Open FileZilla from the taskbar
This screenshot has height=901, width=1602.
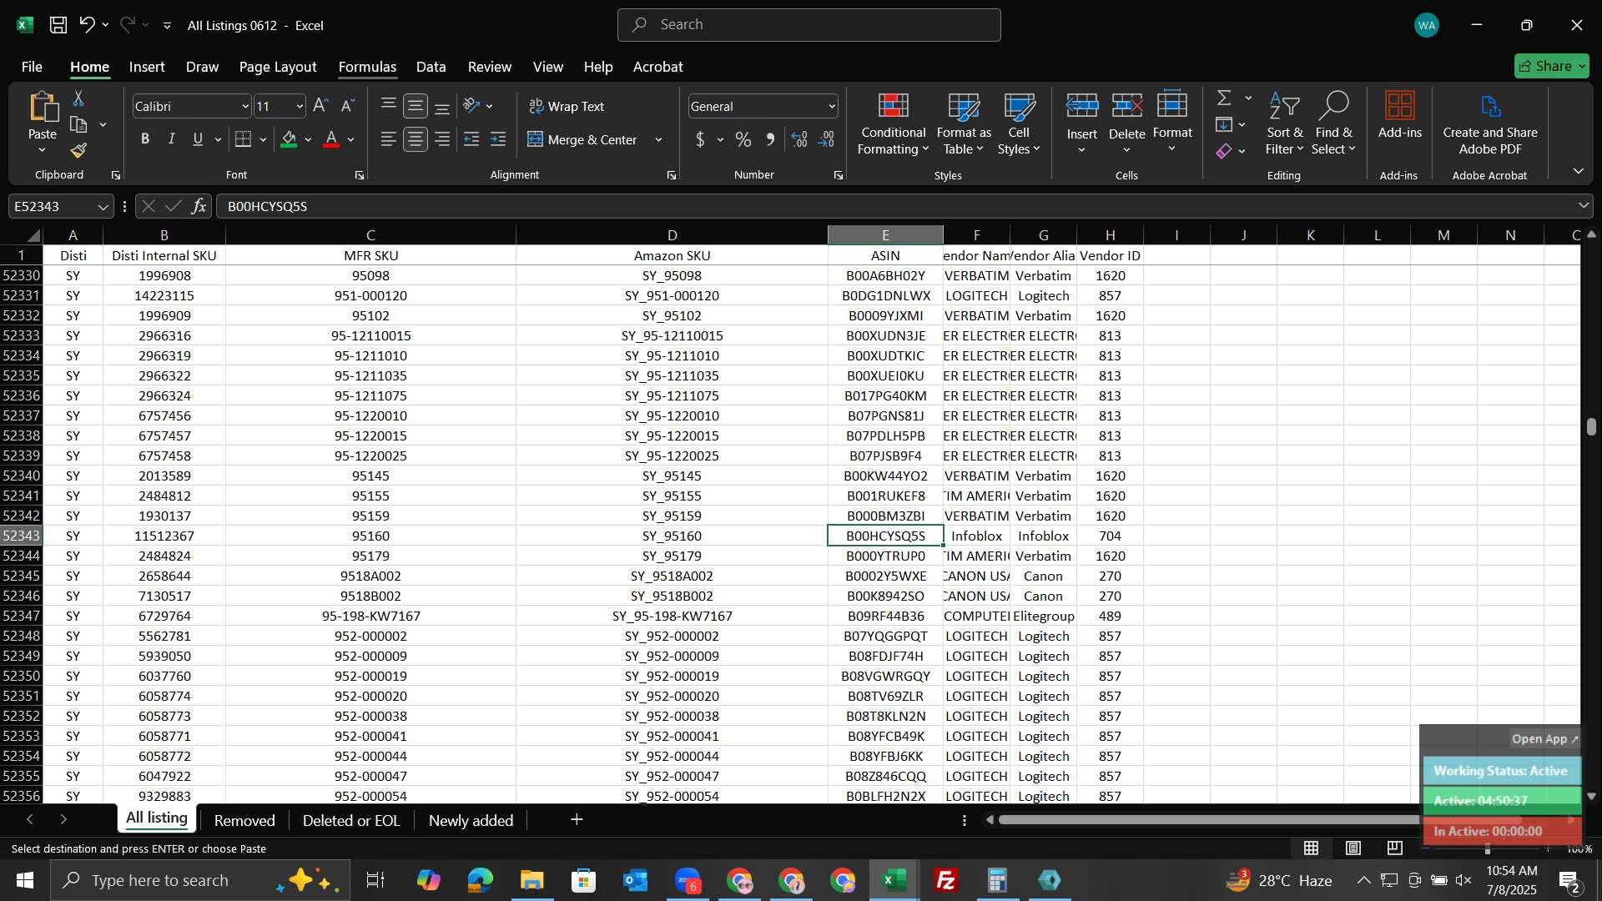[x=945, y=880]
